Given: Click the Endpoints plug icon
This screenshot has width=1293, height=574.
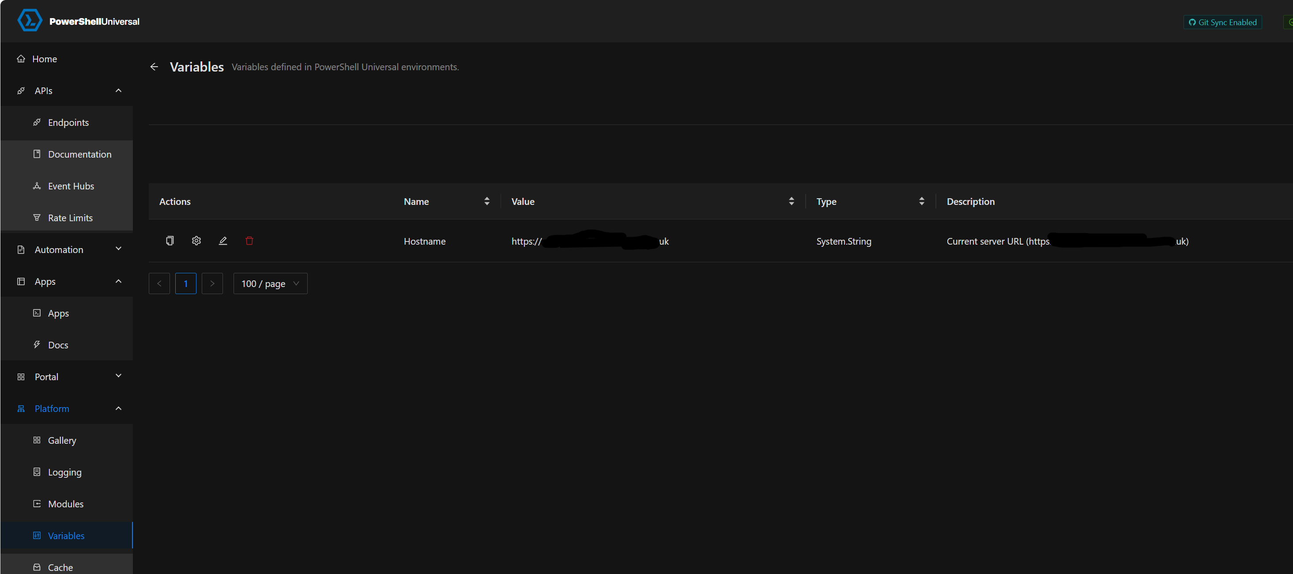Looking at the screenshot, I should coord(37,123).
